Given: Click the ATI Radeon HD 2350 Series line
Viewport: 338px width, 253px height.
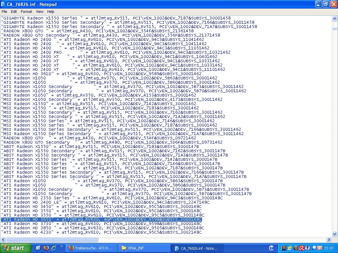Looking at the screenshot, I should click(112, 198).
